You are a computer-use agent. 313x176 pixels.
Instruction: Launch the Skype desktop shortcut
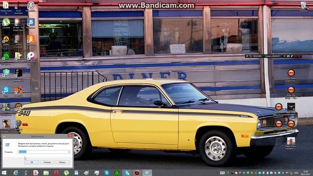click(x=6, y=90)
